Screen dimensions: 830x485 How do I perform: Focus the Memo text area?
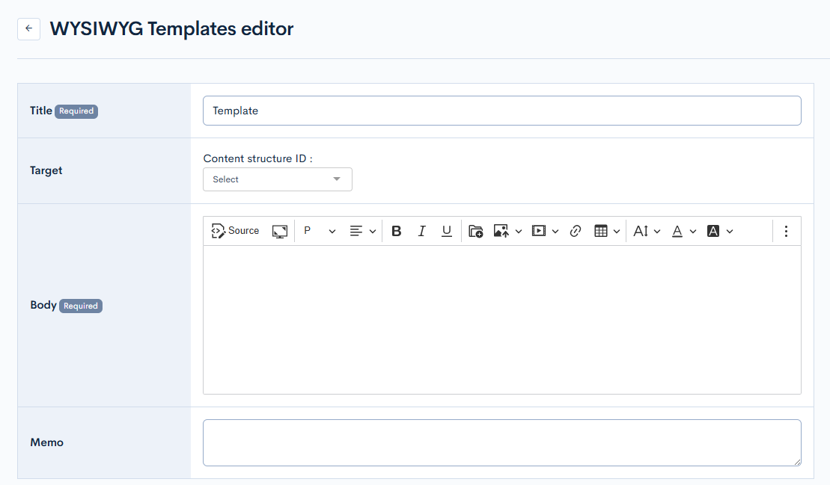click(x=501, y=442)
